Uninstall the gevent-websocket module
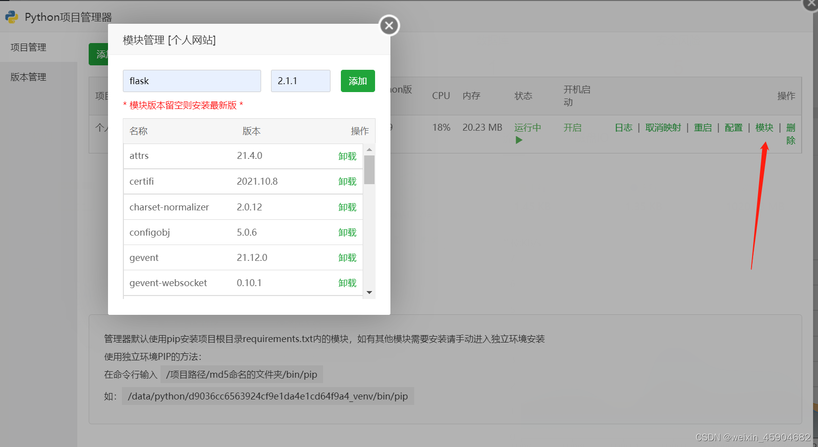818x447 pixels. pos(347,283)
